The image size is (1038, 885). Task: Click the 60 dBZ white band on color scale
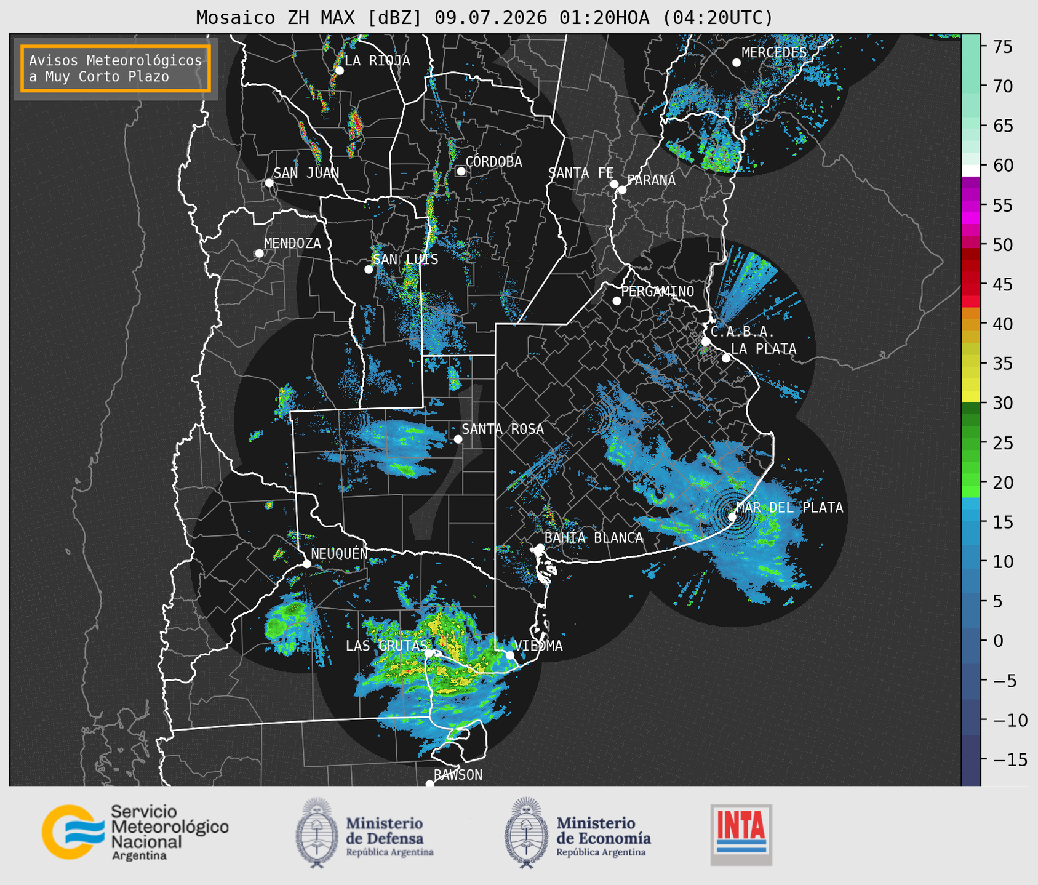pyautogui.click(x=971, y=170)
